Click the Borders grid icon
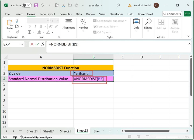 (x=30, y=32)
